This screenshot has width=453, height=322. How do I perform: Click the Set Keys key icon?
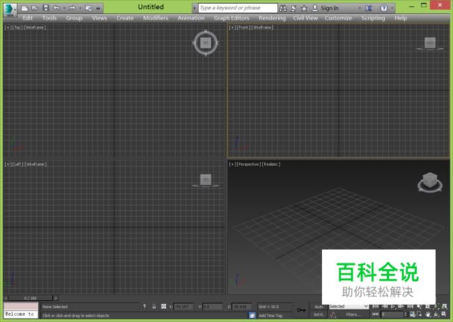click(x=301, y=310)
